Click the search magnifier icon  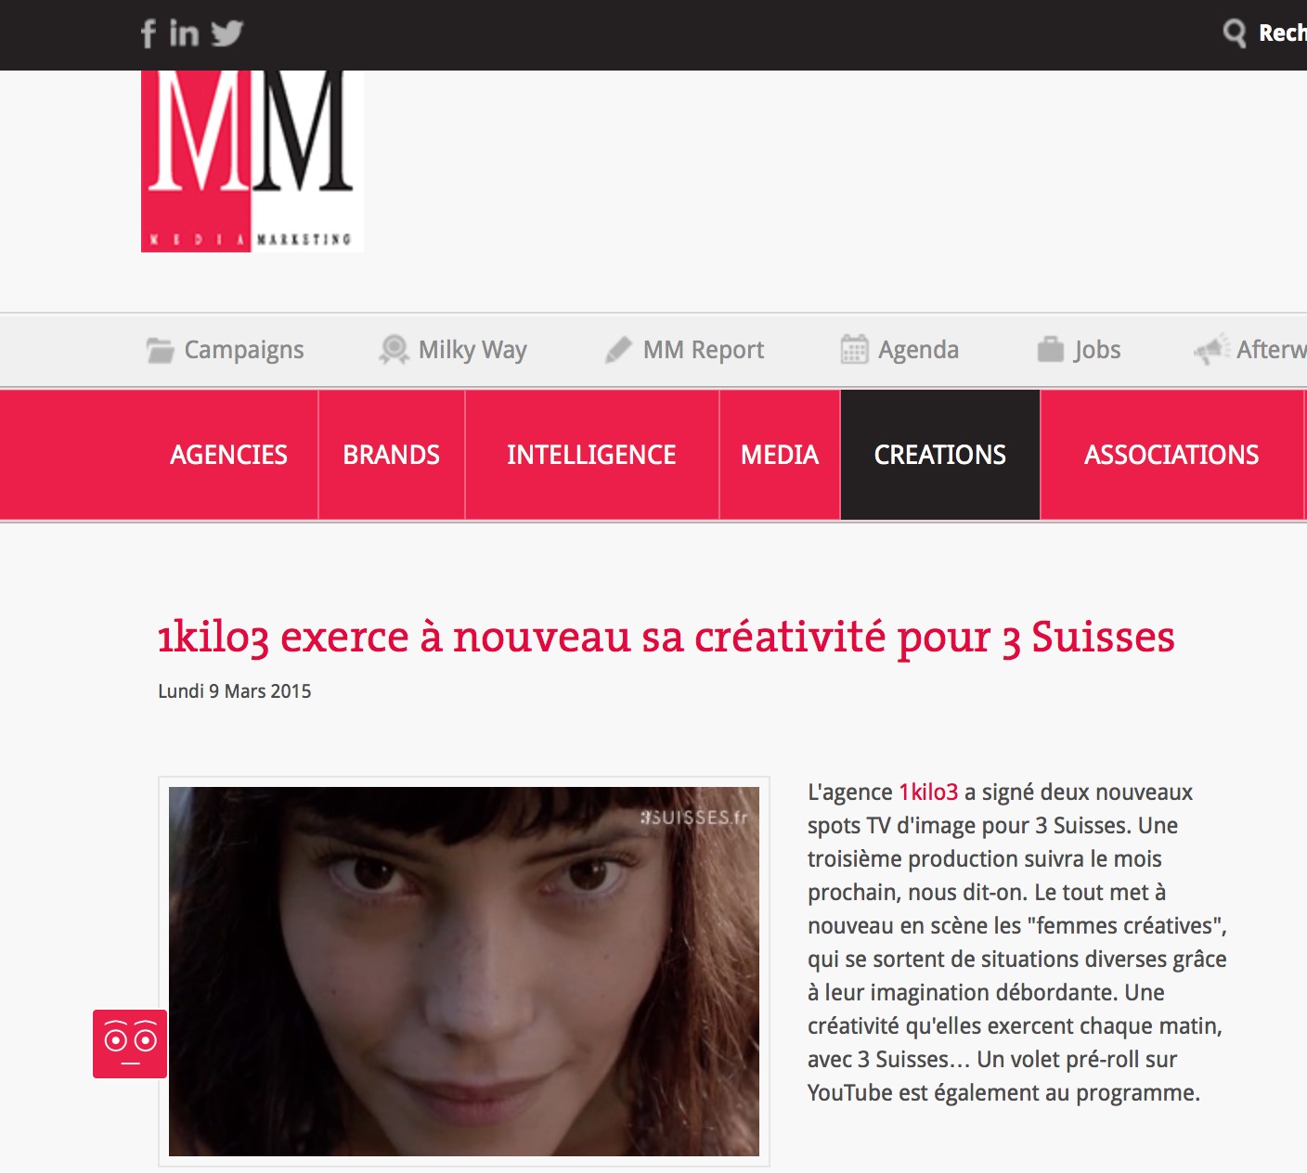(1234, 33)
